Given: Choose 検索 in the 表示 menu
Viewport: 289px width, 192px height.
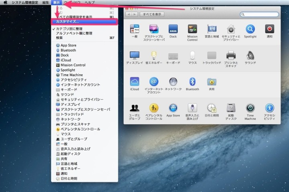Looking at the screenshot, I should coord(84,38).
